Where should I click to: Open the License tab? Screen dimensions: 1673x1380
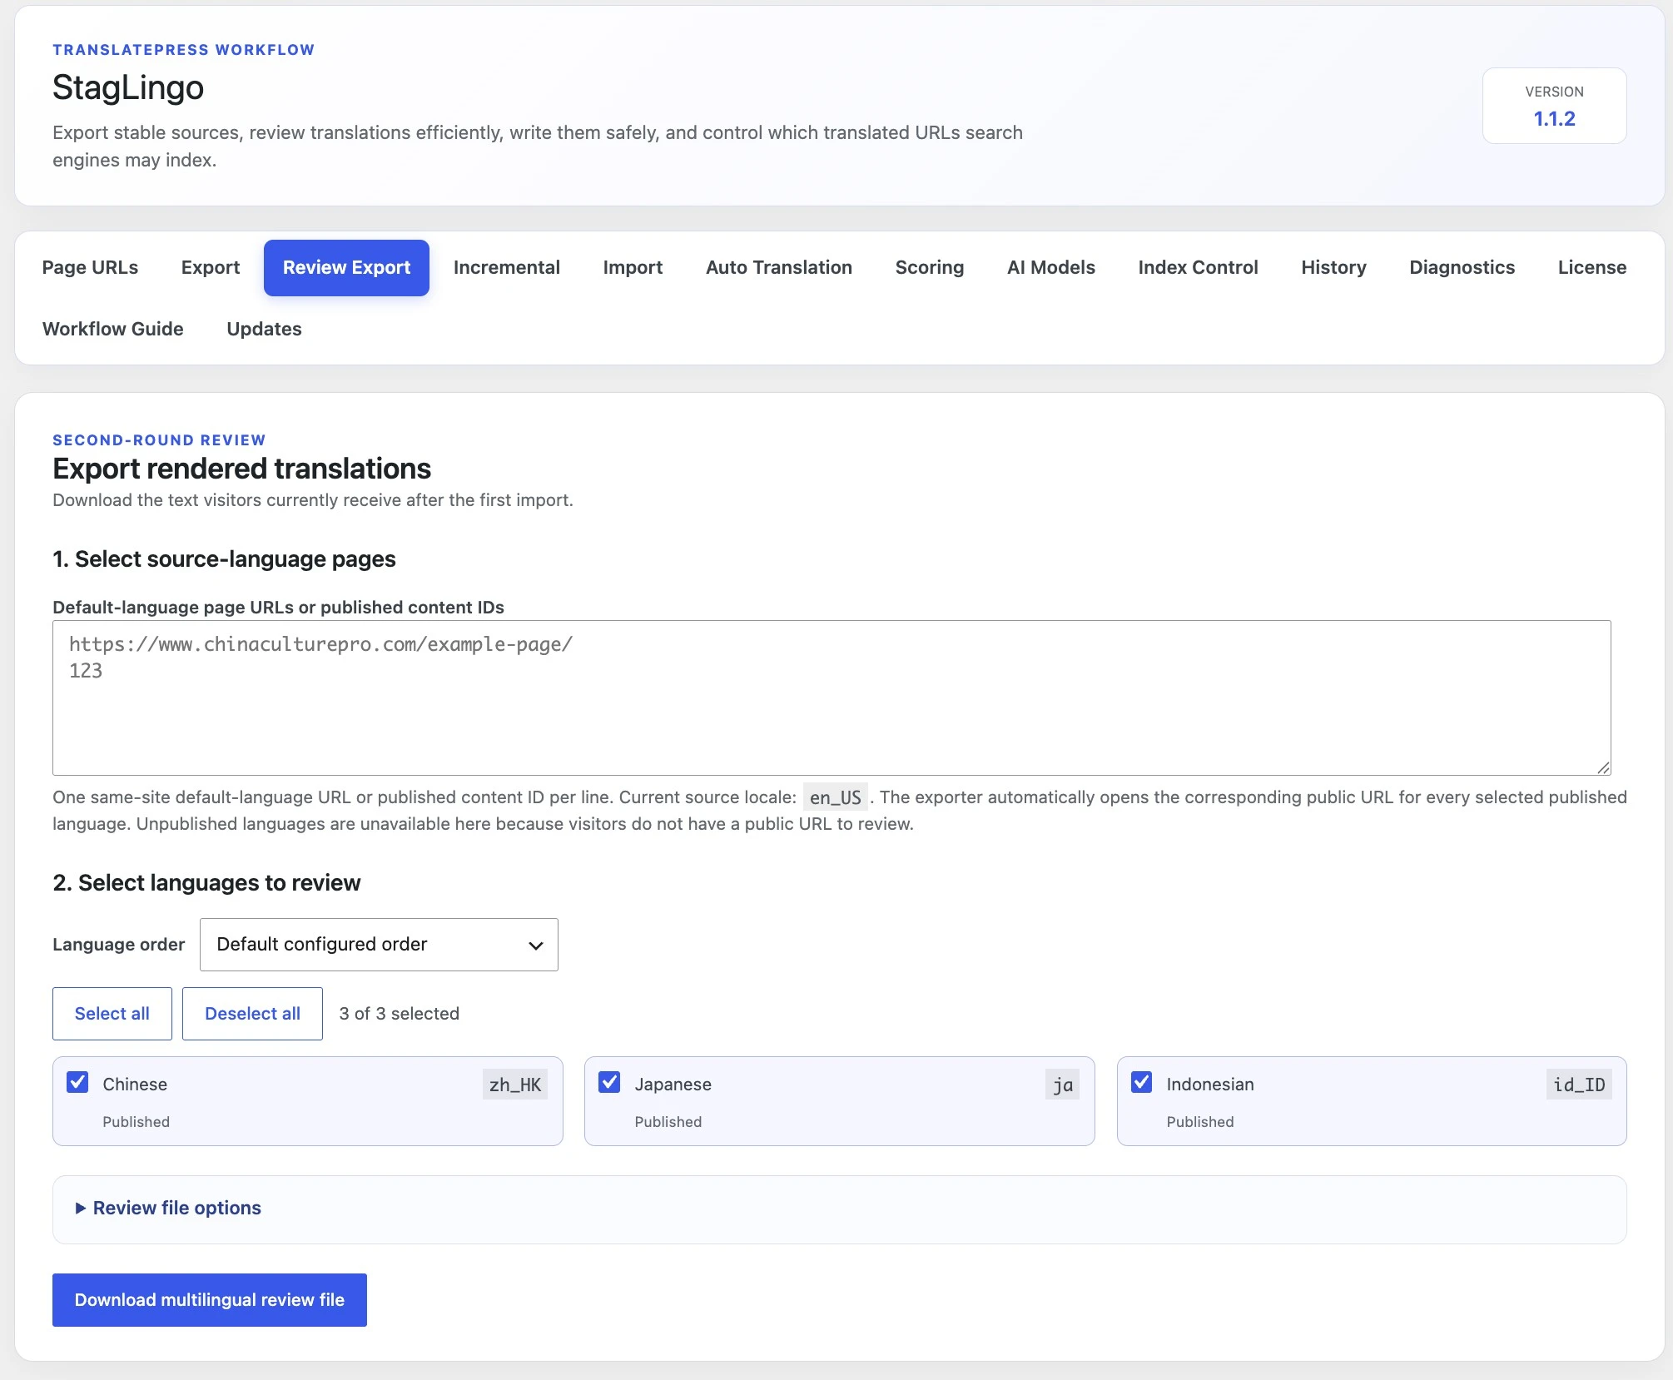click(1592, 267)
